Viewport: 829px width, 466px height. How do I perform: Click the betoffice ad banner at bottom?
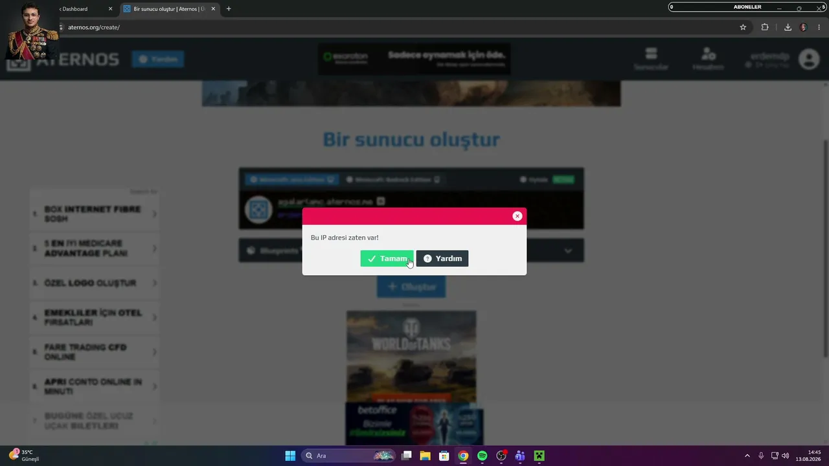coord(414,424)
